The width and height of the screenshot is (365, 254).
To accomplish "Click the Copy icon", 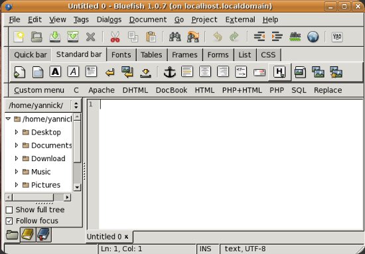I will click(133, 36).
